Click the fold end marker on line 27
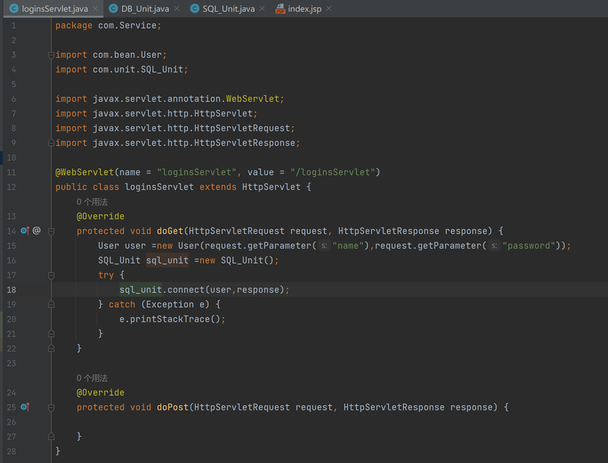The width and height of the screenshot is (608, 463). [51, 437]
